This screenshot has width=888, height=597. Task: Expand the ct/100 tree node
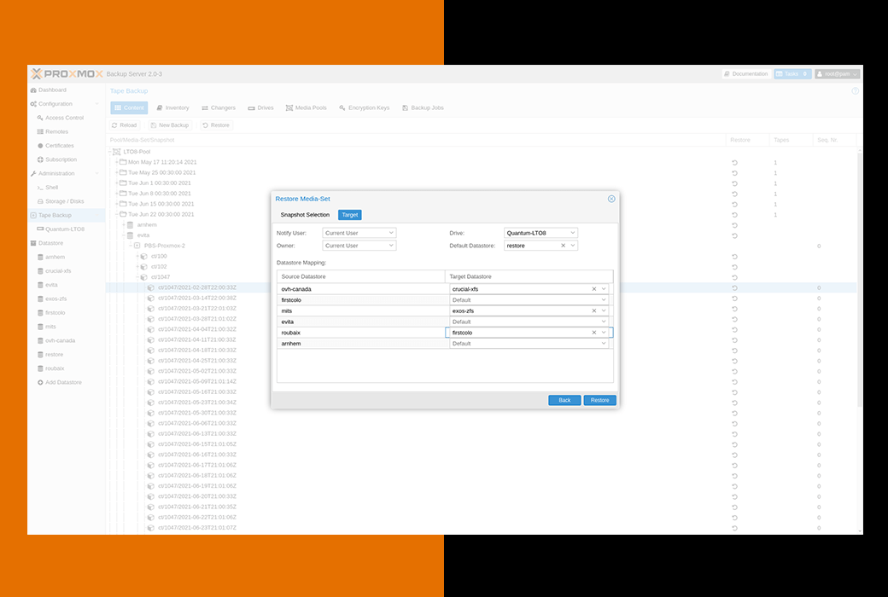tap(137, 257)
